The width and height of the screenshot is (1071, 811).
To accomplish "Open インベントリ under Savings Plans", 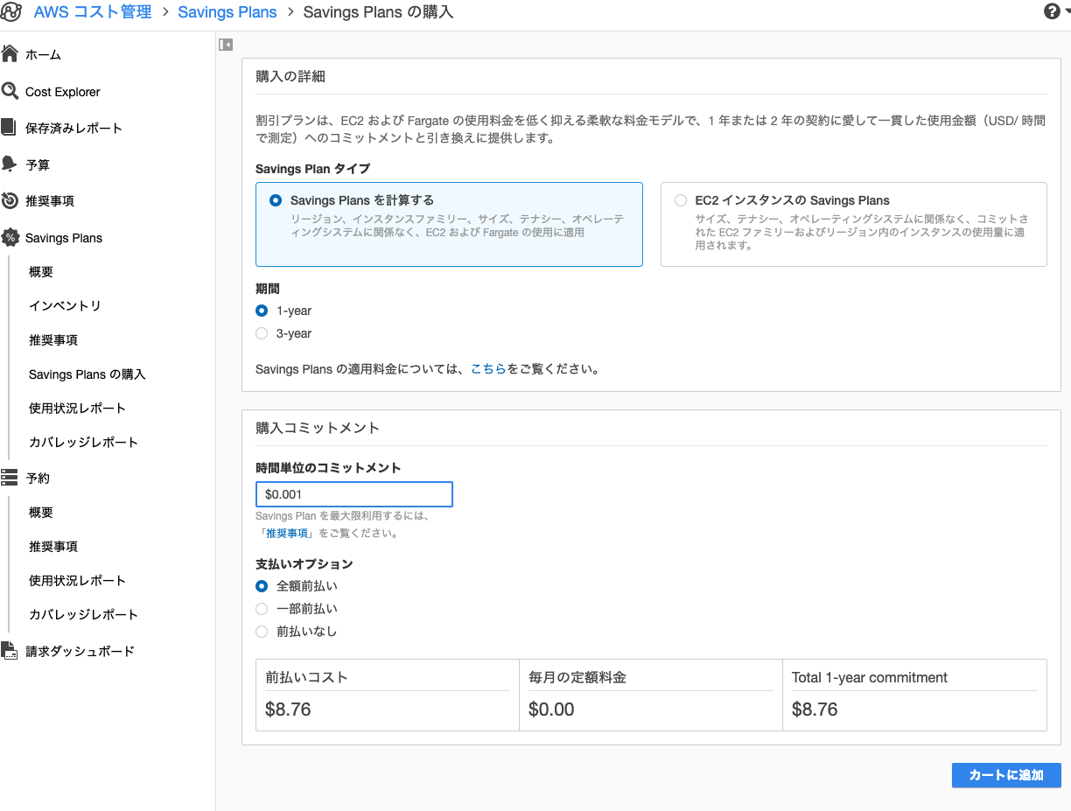I will (x=66, y=306).
